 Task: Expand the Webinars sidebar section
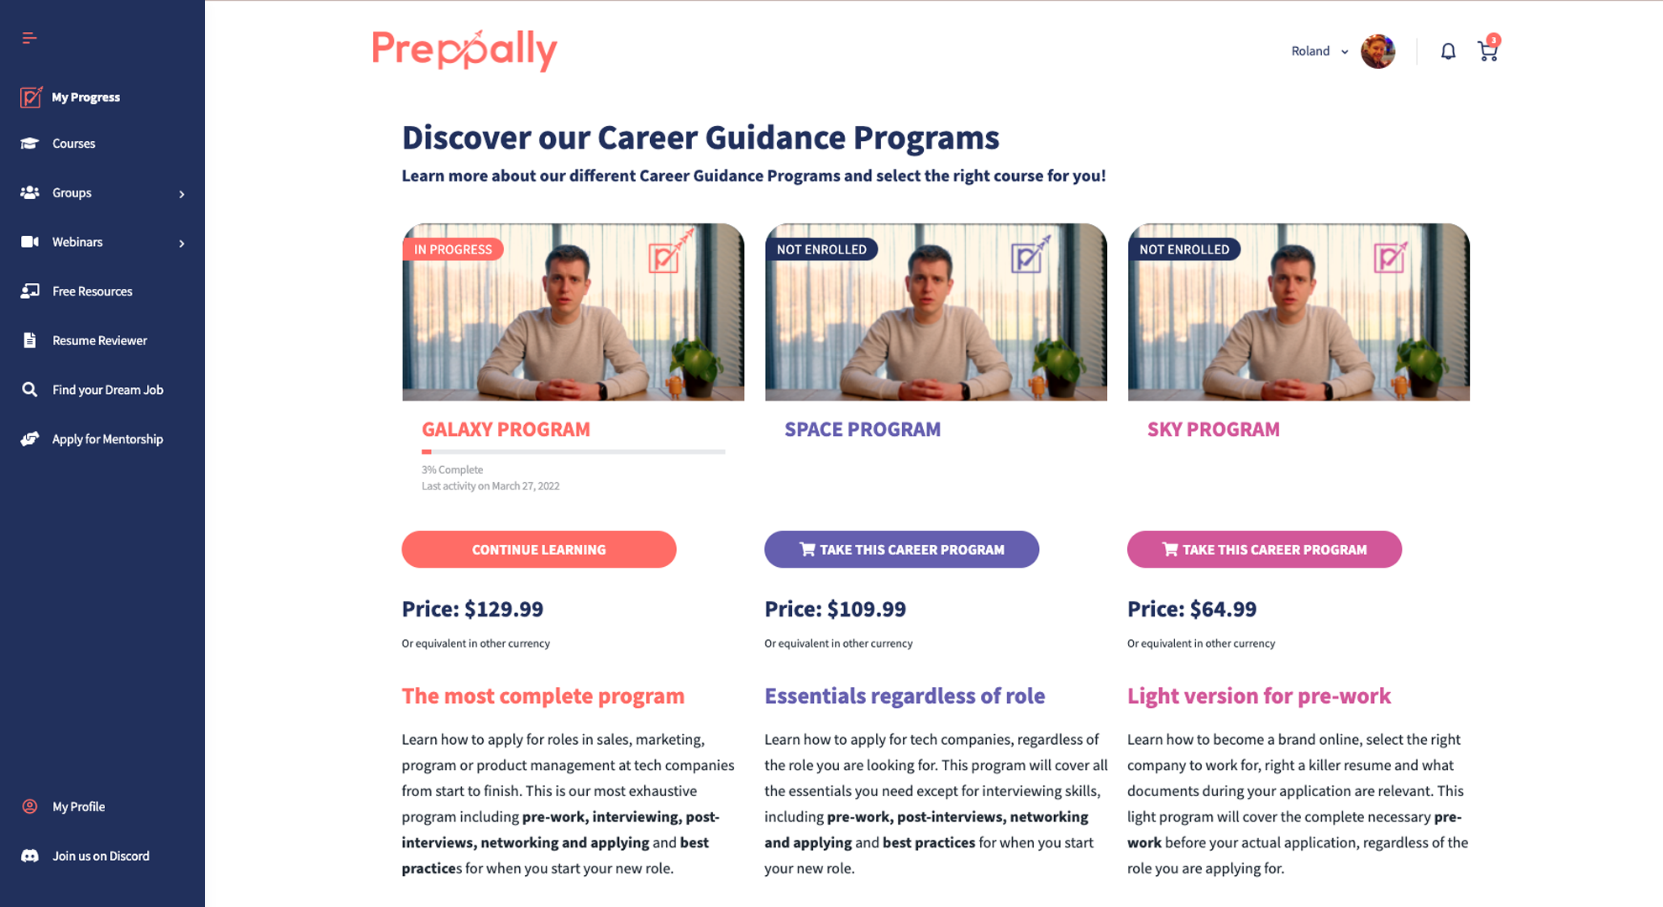181,243
